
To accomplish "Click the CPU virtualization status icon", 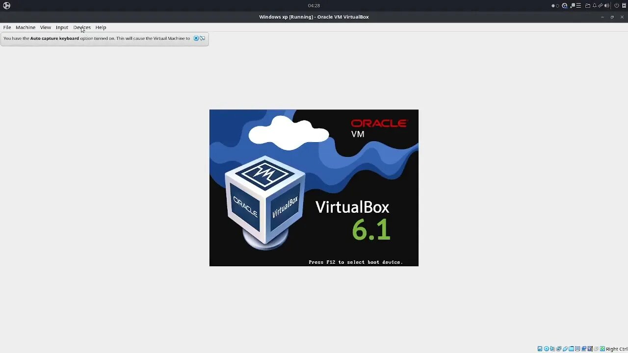I will coord(590,349).
